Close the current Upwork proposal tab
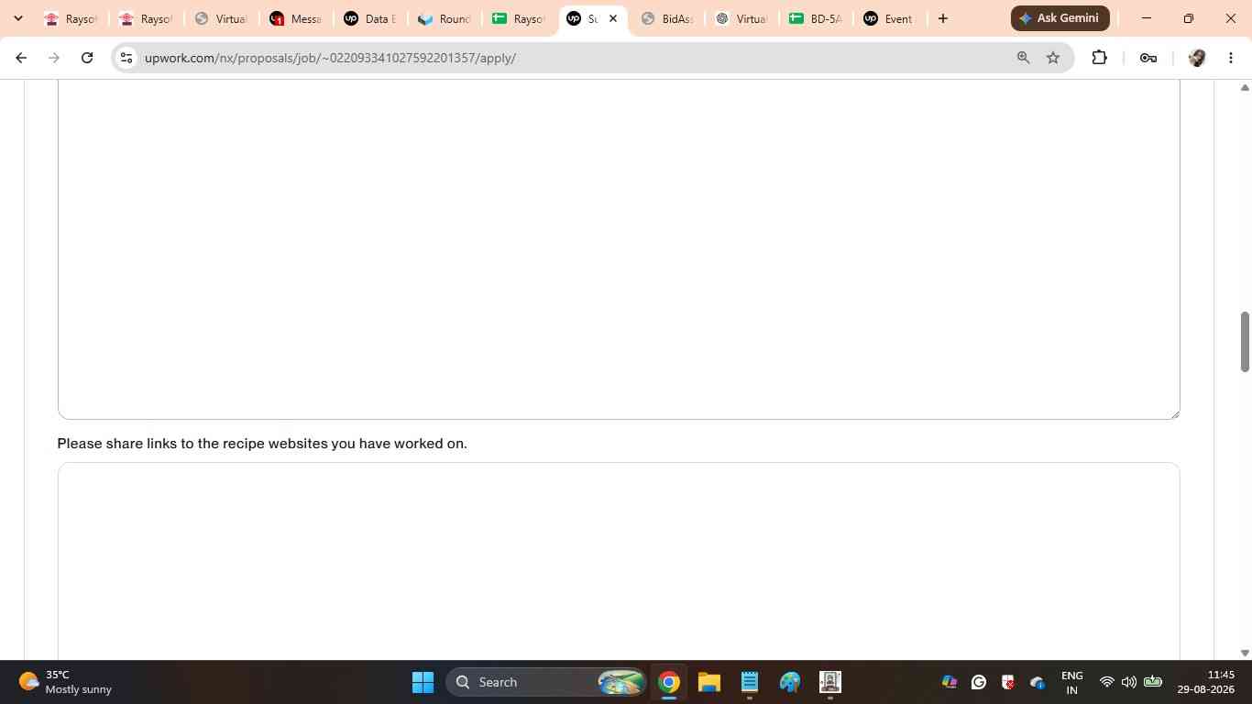Viewport: 1252px width, 704px height. point(613,18)
